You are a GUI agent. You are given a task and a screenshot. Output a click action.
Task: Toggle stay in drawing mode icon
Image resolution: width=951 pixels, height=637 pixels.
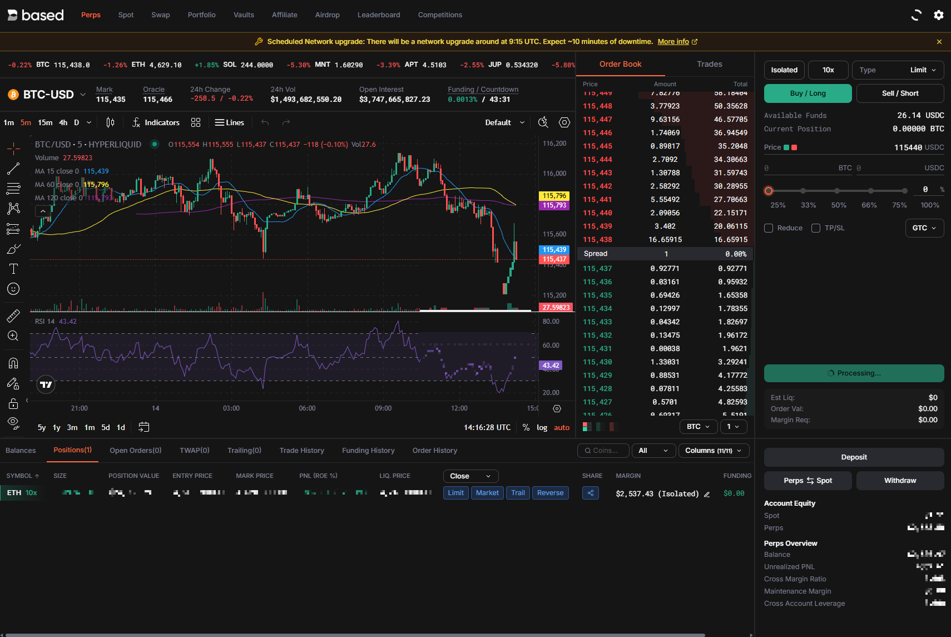tap(13, 383)
